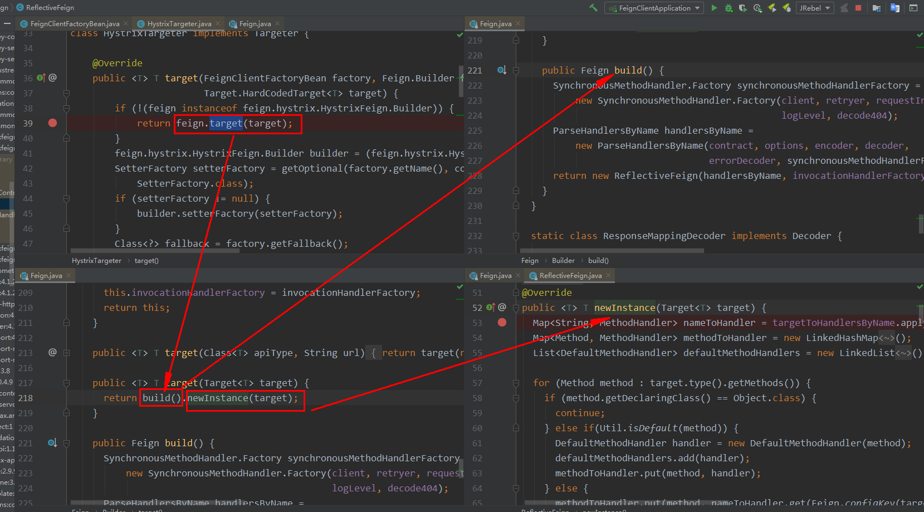924x512 pixels.
Task: Click the Builder breadcrumb in top-right editor
Action: (x=563, y=260)
